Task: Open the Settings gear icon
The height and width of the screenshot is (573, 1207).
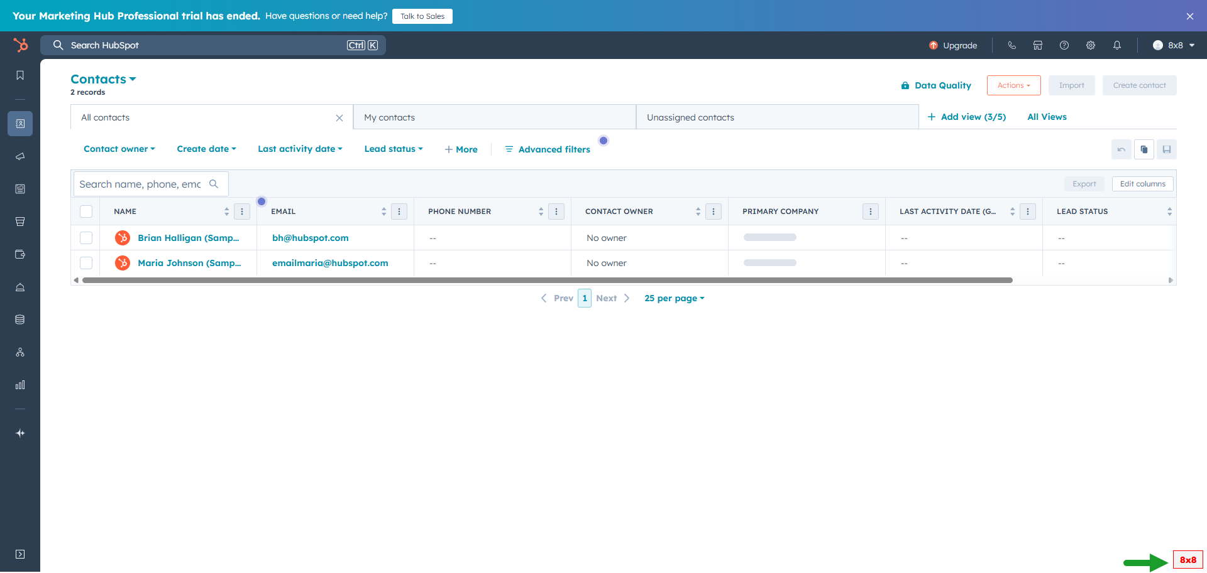Action: (1091, 45)
